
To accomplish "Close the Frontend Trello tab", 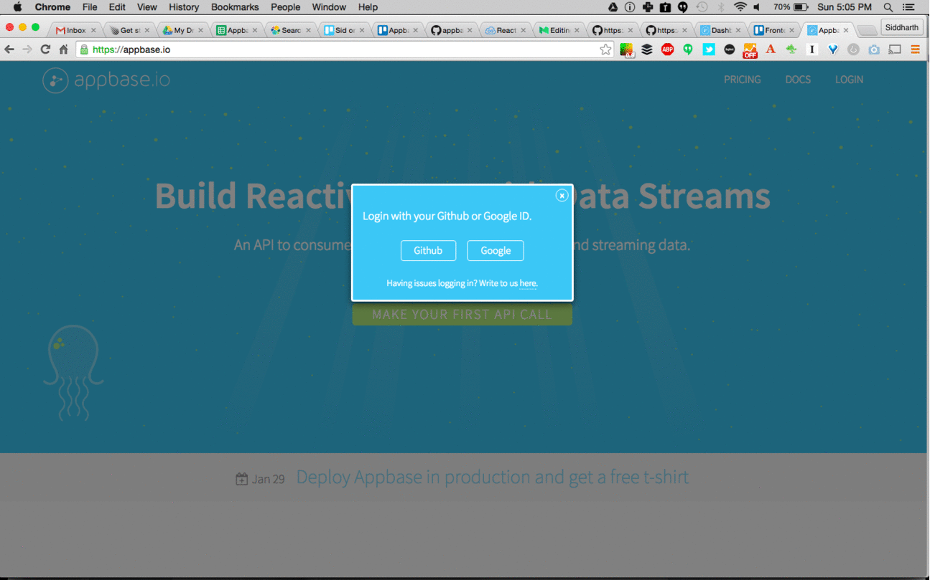I will [792, 30].
